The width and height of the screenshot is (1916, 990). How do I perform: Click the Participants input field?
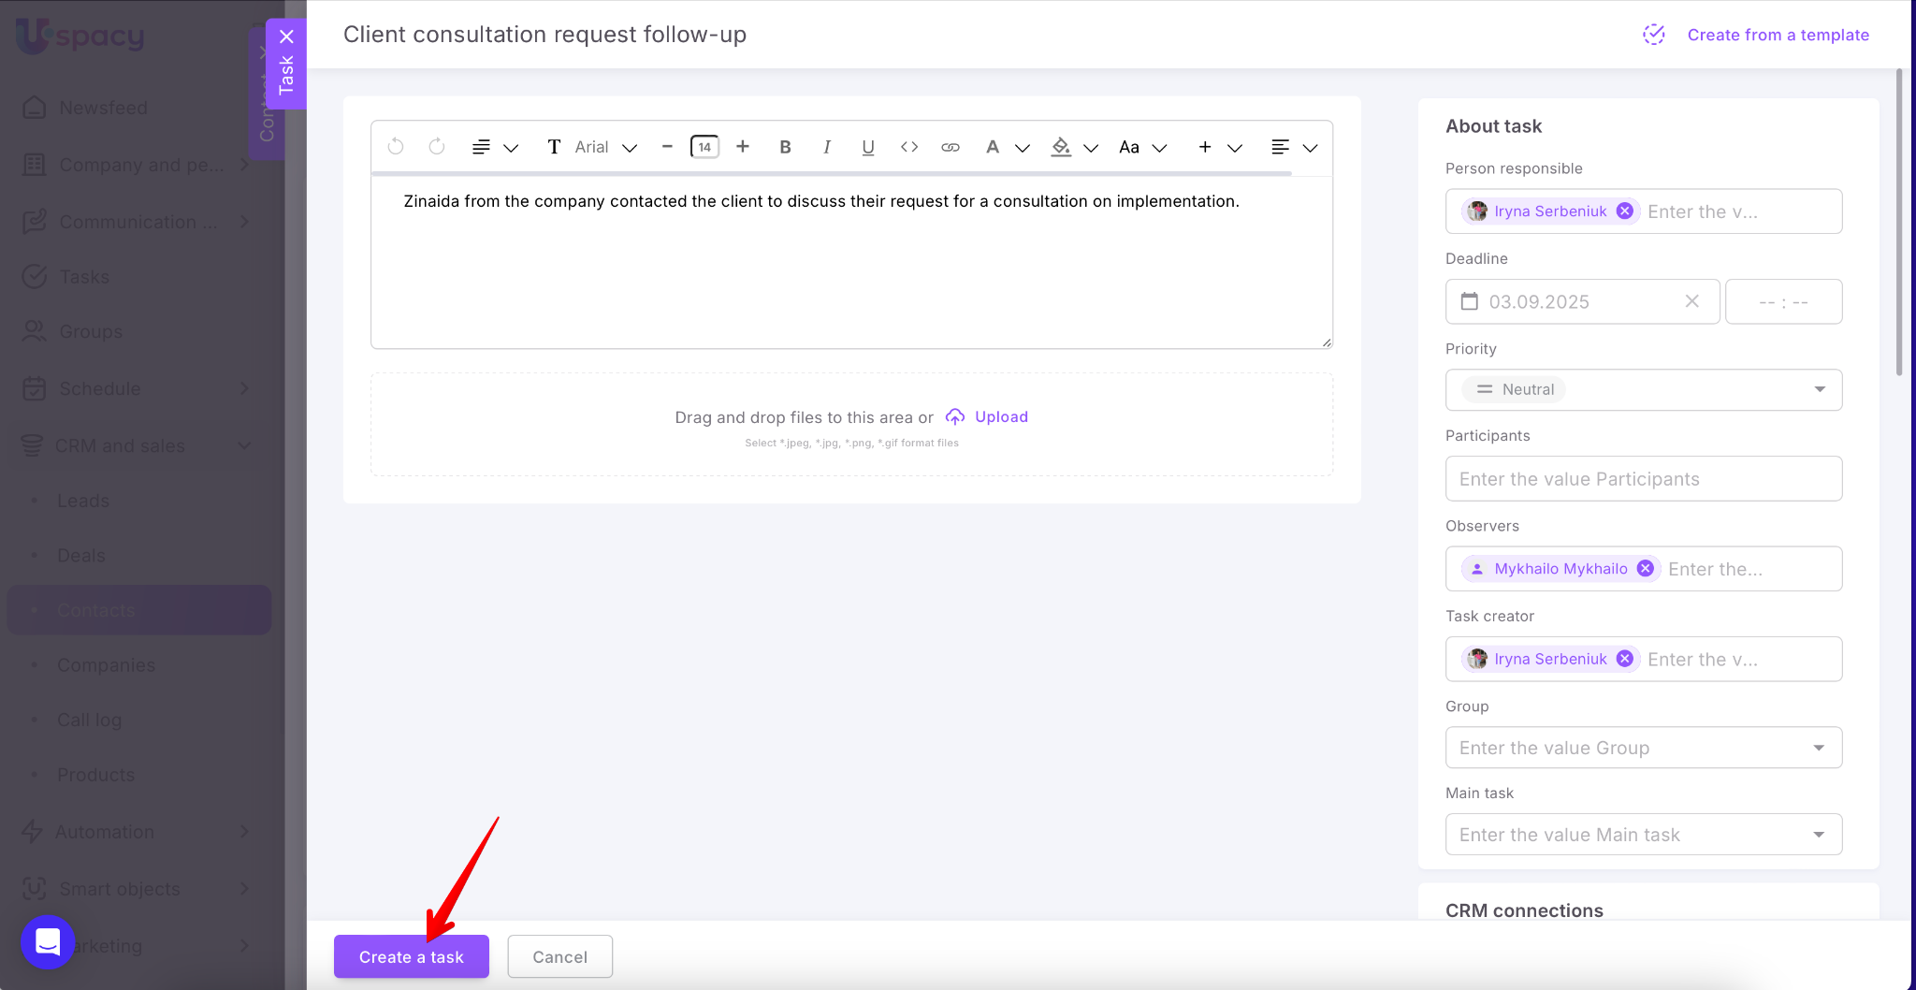click(x=1643, y=479)
